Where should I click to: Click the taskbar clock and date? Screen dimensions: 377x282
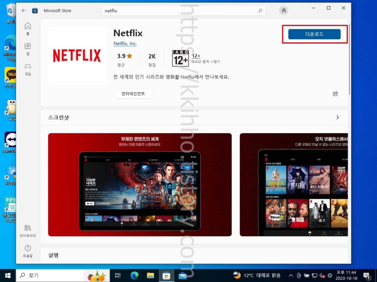click(346, 275)
